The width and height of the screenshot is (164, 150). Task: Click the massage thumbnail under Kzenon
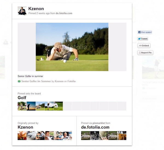click(x=22, y=136)
